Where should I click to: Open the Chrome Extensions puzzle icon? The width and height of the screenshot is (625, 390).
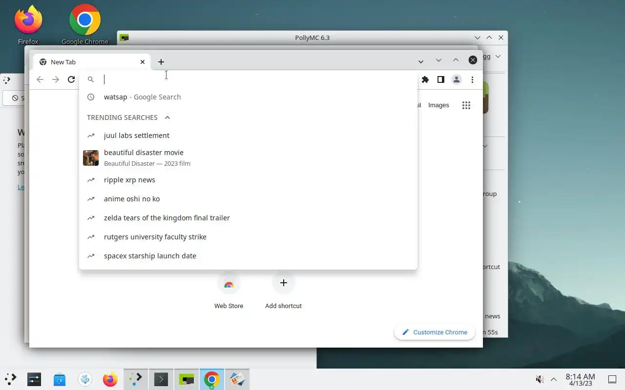point(425,79)
